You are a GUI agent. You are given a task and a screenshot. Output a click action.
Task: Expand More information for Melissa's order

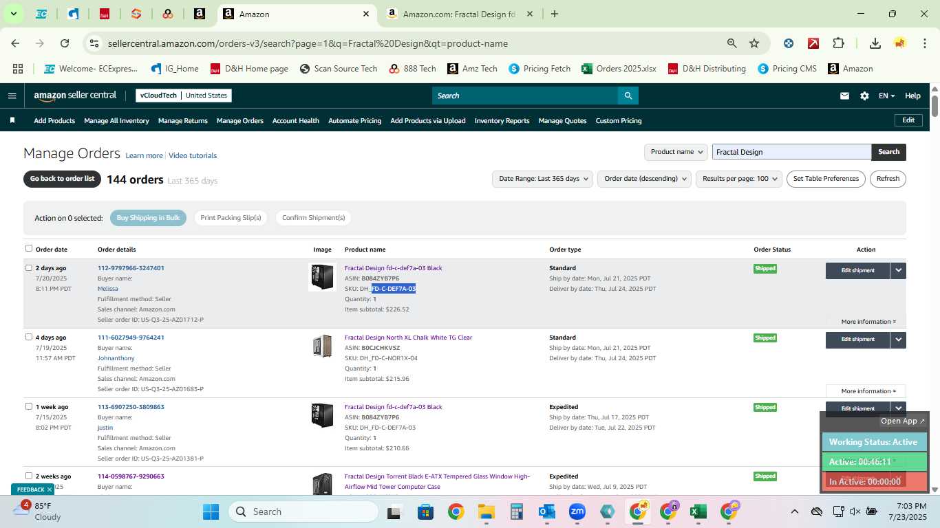[868, 322]
